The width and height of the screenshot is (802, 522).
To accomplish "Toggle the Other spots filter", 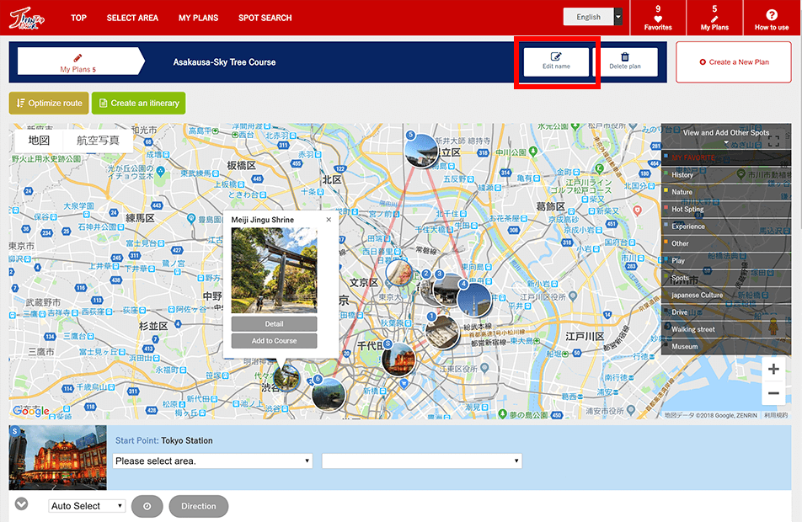I will point(726,243).
